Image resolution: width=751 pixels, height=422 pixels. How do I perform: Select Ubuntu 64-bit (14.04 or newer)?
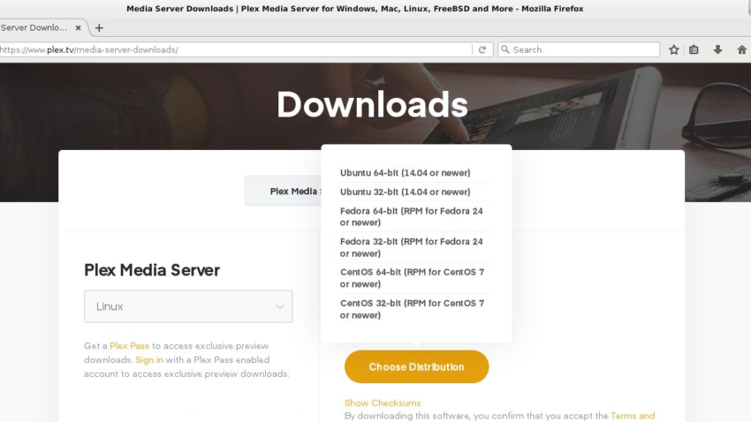(x=406, y=173)
